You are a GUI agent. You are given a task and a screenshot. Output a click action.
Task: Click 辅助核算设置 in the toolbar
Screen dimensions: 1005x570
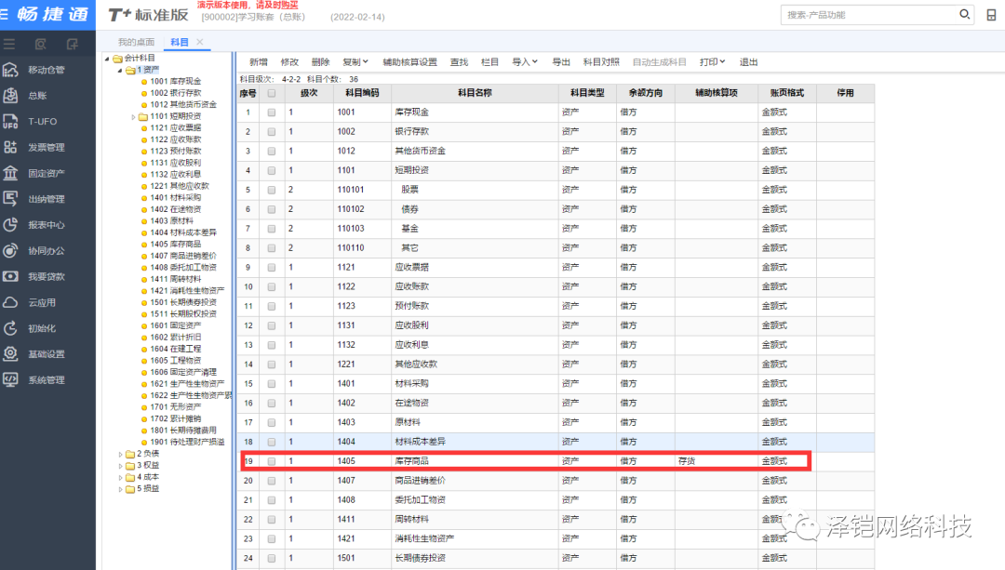click(409, 62)
